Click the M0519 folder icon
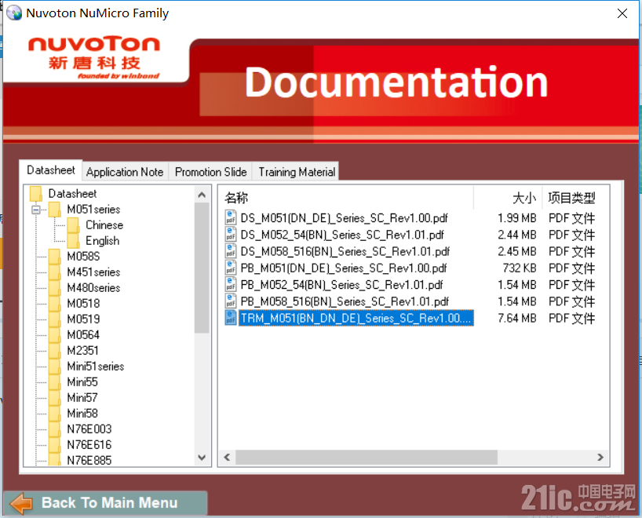Screen dimensions: 642x518 tap(54, 319)
